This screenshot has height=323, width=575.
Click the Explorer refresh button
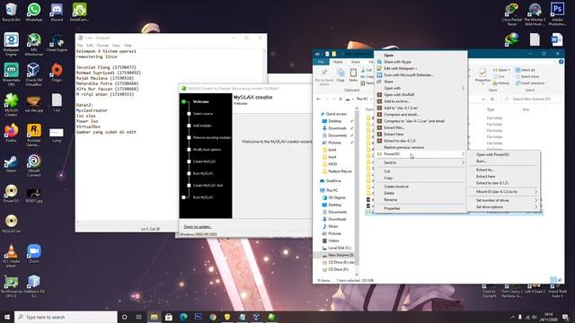pyautogui.click(x=492, y=99)
